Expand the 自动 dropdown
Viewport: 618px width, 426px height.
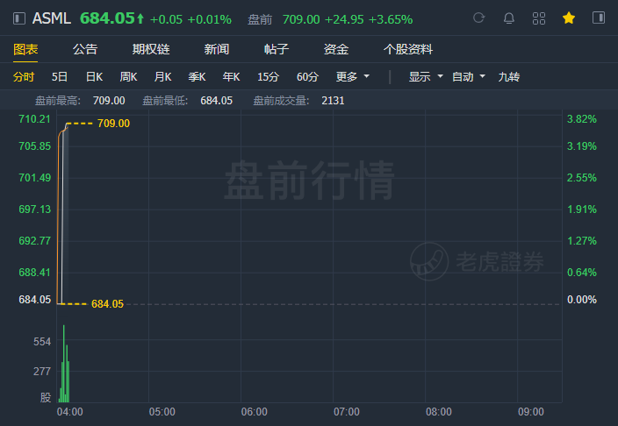(468, 77)
